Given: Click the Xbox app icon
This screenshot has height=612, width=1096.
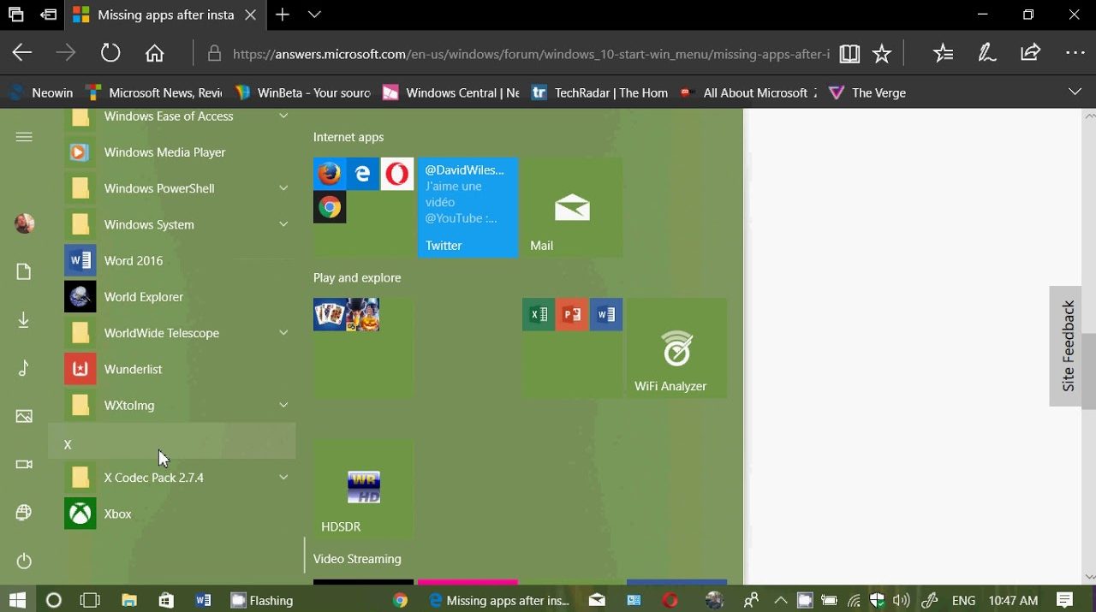Looking at the screenshot, I should [x=80, y=514].
